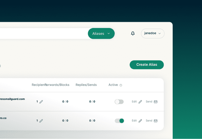Click Send envelope for the mailguard.com alias
The image size is (202, 139).
(x=155, y=102)
